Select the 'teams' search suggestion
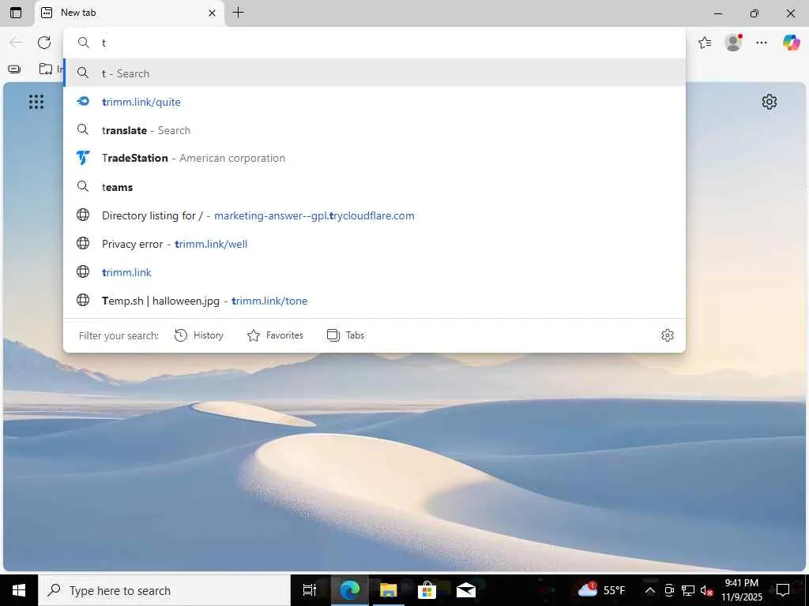This screenshot has width=809, height=606. 374,186
